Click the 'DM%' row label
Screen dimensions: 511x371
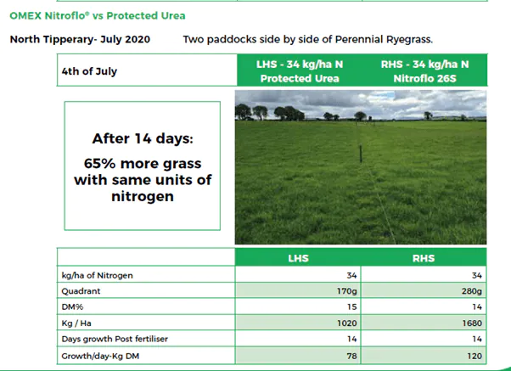pos(72,307)
